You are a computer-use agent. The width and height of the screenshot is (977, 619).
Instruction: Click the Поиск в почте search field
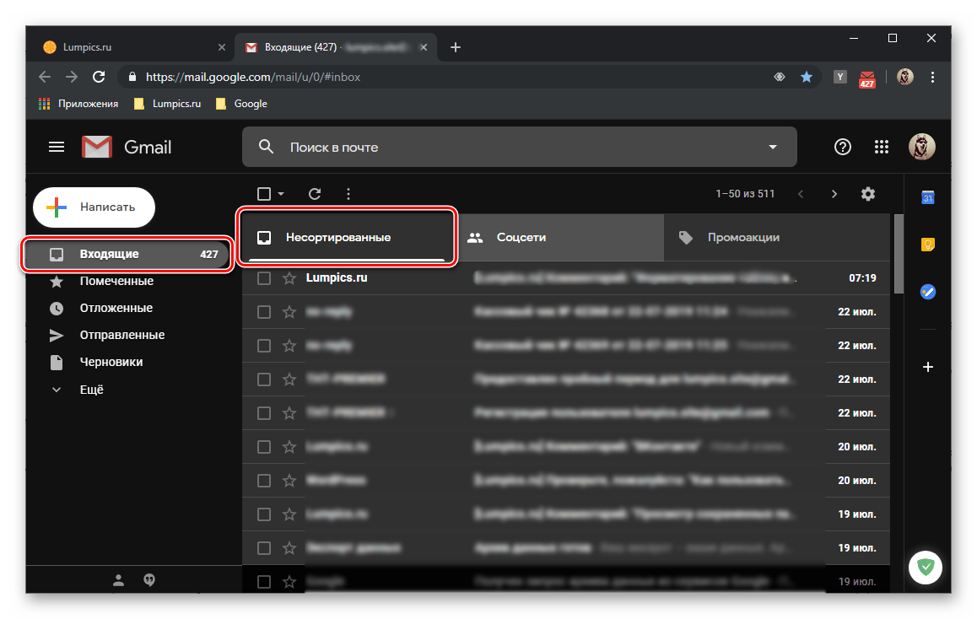tap(422, 146)
